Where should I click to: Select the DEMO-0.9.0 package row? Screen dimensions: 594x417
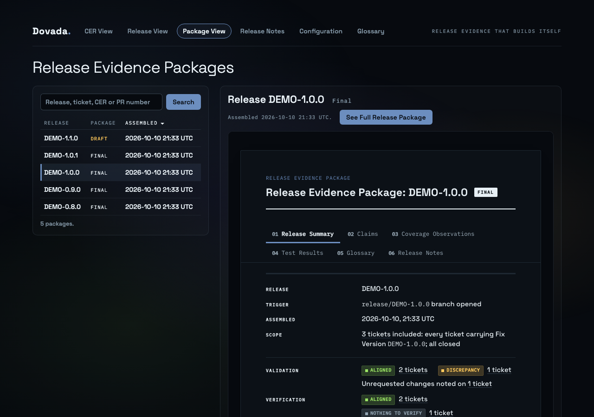click(121, 190)
